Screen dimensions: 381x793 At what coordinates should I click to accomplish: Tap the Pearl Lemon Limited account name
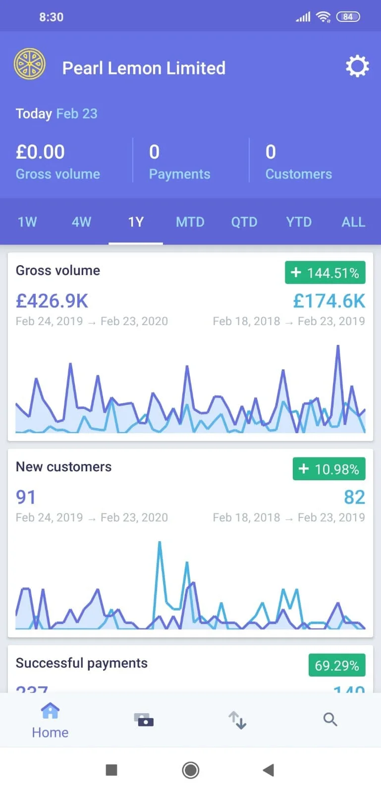point(144,68)
